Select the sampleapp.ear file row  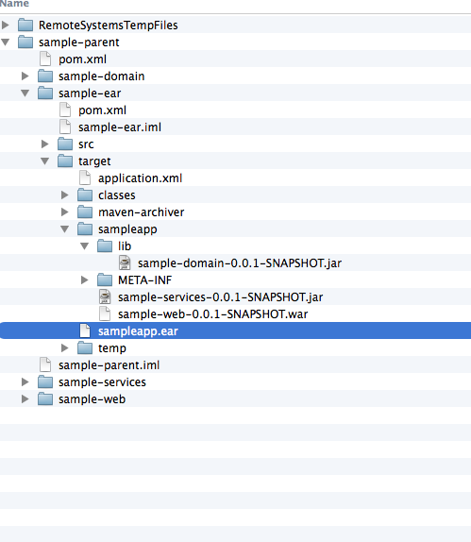click(235, 330)
